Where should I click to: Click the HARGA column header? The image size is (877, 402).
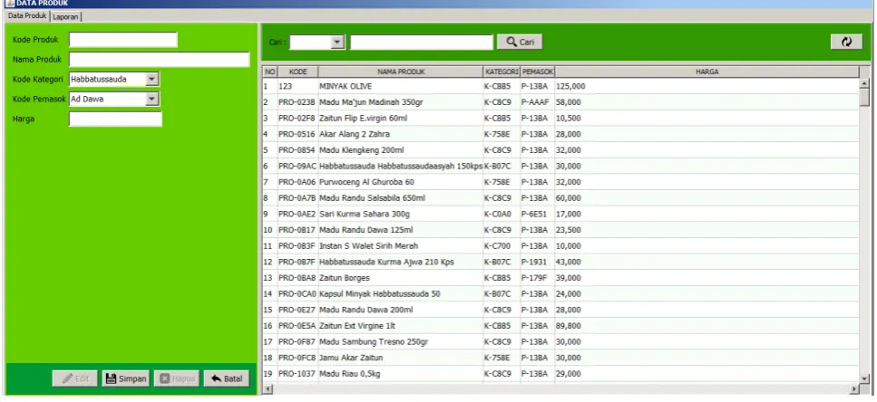707,72
